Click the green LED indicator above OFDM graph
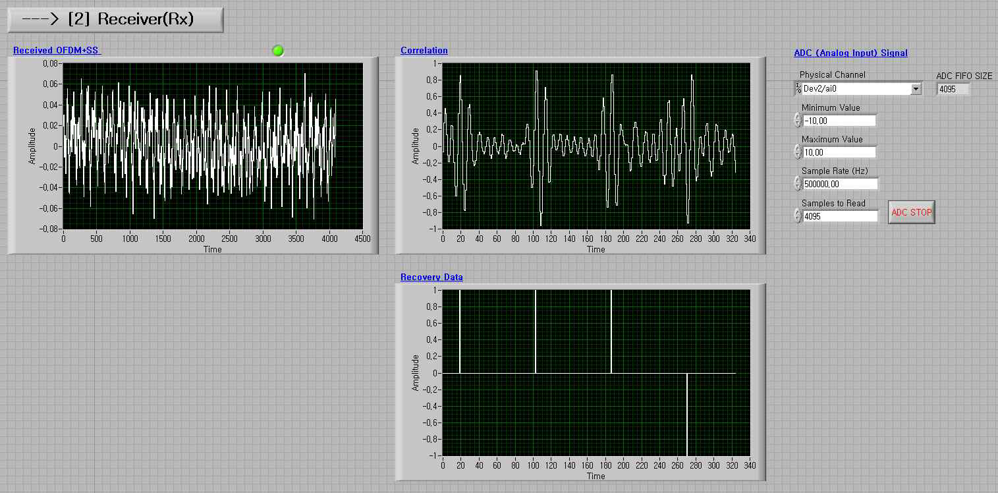The height and width of the screenshot is (493, 998). tap(278, 50)
